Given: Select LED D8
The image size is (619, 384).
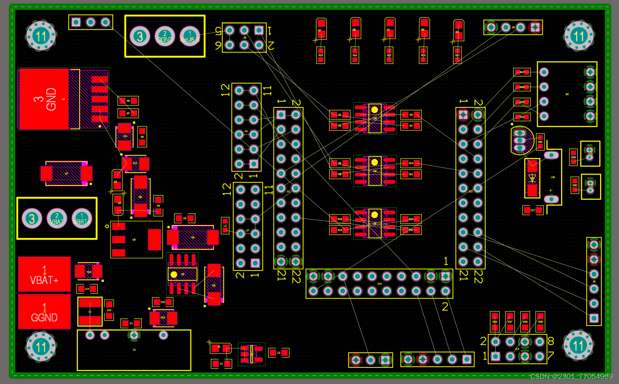Looking at the screenshot, I should (x=355, y=28).
